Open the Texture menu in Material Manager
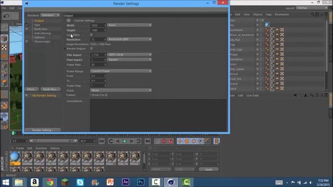The width and height of the screenshot is (333, 187). coord(55,148)
